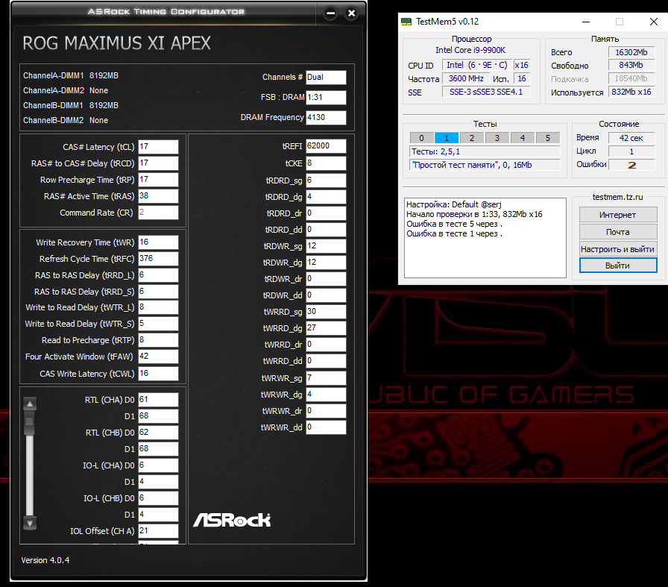668x587 pixels.
Task: Click the Refresh Cycle Time (tRFC) field
Action: point(158,259)
